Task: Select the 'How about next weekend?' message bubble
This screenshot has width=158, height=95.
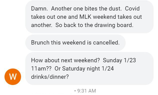Action: click(x=89, y=68)
